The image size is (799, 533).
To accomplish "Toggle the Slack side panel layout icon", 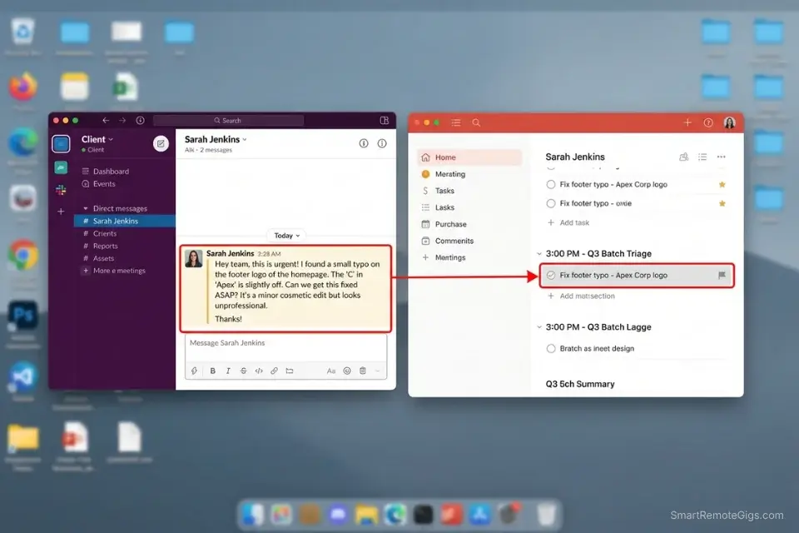I will (385, 121).
